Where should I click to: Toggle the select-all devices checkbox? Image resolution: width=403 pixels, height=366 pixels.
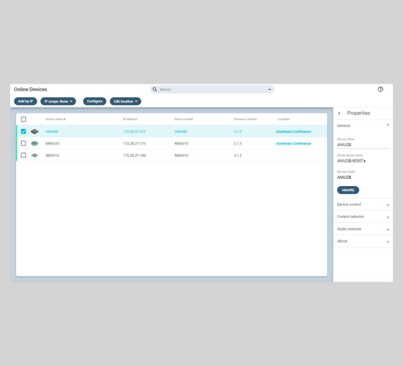tap(24, 119)
